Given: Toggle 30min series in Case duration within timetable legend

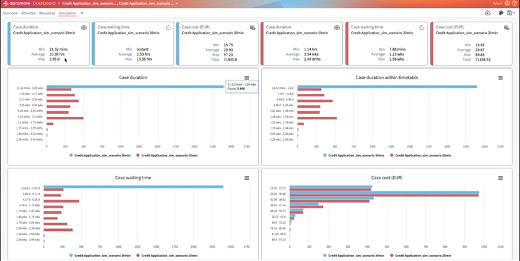Looking at the screenshot, I should [x=353, y=155].
